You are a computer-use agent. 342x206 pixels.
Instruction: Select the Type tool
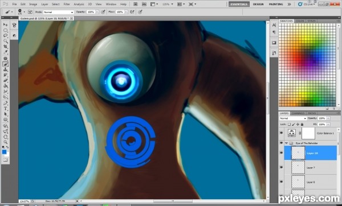tap(6, 109)
